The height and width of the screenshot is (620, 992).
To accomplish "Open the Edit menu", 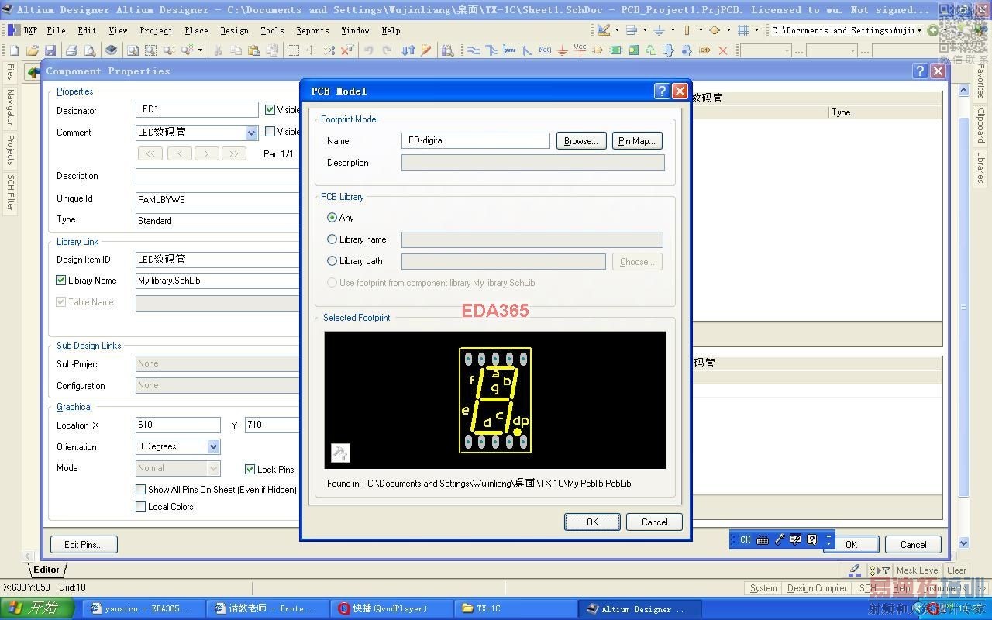I will [88, 30].
